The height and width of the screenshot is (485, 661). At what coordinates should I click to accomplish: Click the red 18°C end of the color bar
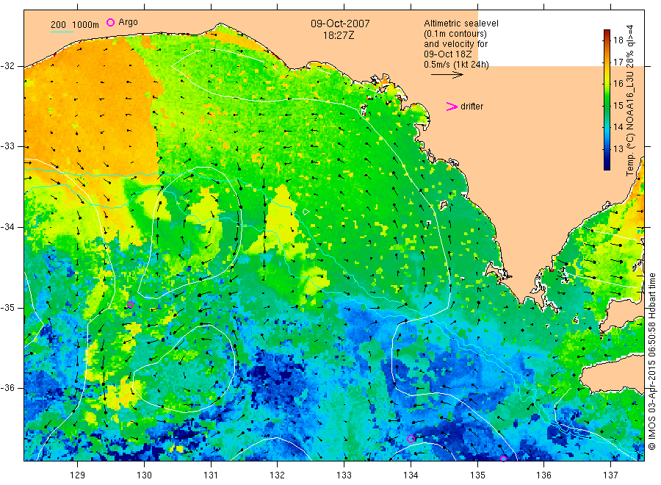[x=607, y=33]
